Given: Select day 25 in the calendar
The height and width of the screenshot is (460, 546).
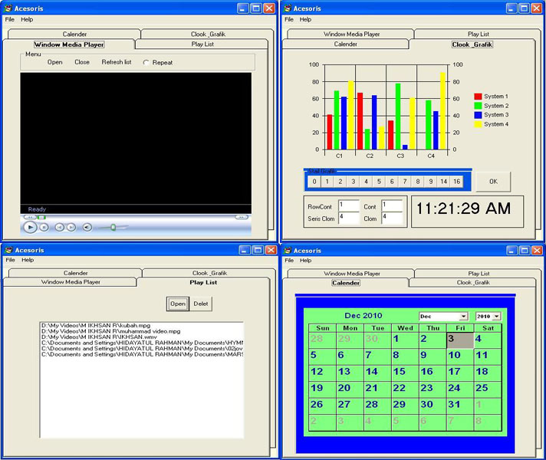Looking at the screenshot, I should click(x=488, y=389).
